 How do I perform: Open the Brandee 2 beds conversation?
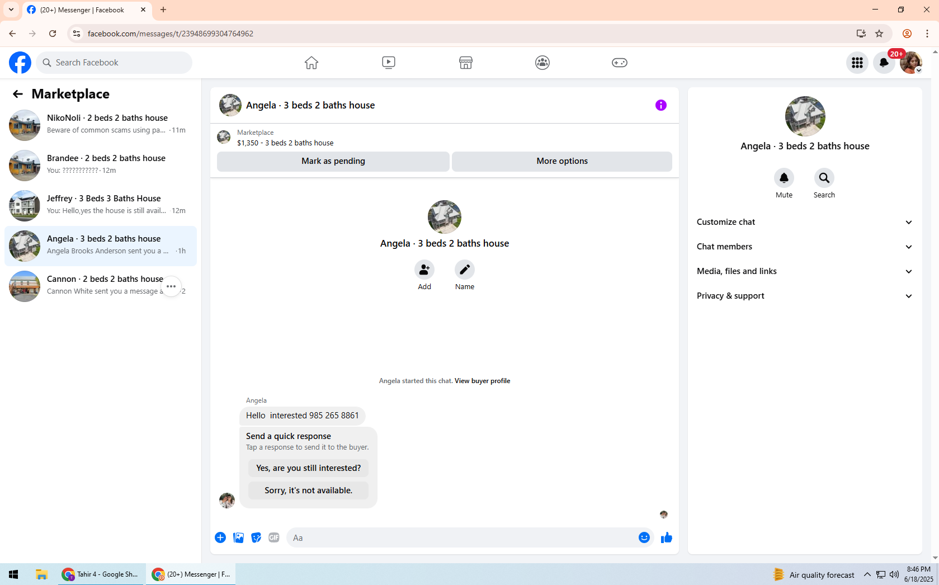[x=101, y=164]
